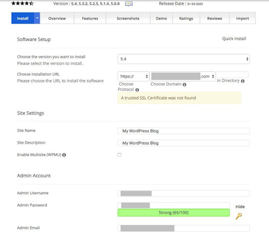Switch to the Overview tab

pos(57,18)
